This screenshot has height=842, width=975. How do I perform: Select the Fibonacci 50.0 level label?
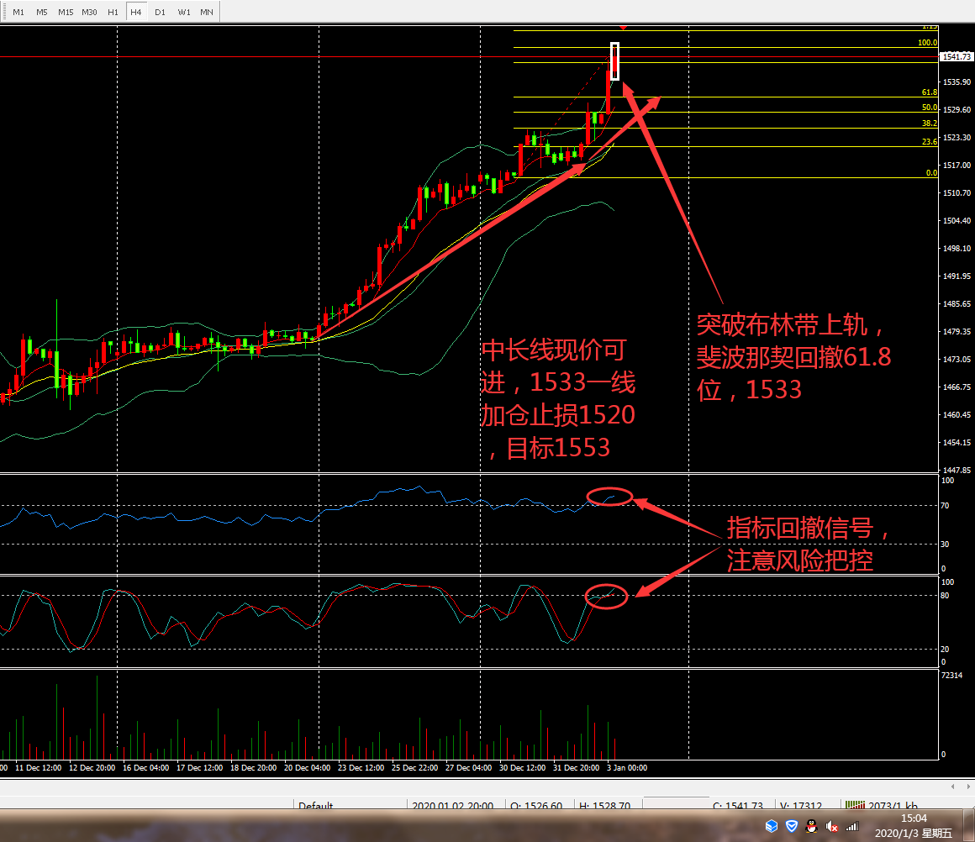pos(929,108)
